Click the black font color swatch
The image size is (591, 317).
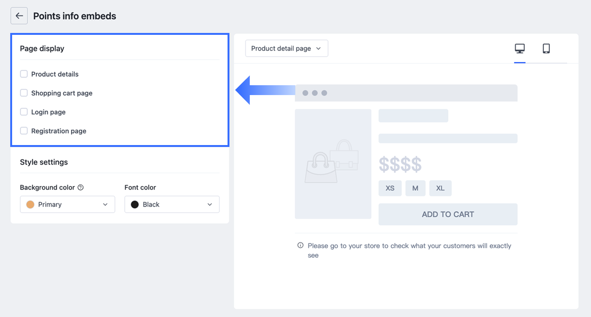pyautogui.click(x=135, y=205)
